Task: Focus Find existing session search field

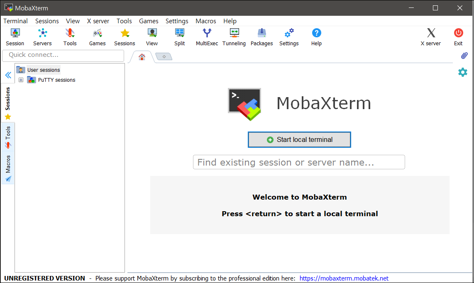Action: pos(299,162)
